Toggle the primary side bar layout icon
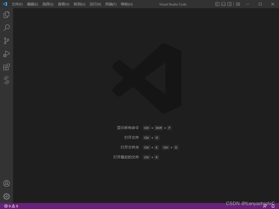The image size is (279, 209). click(x=217, y=4)
